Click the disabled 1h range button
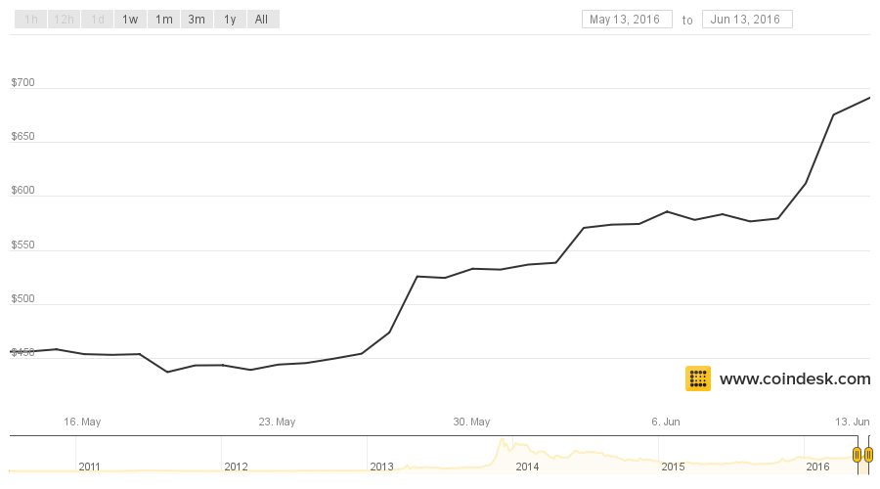Screen dimensions: 880x489 point(31,20)
